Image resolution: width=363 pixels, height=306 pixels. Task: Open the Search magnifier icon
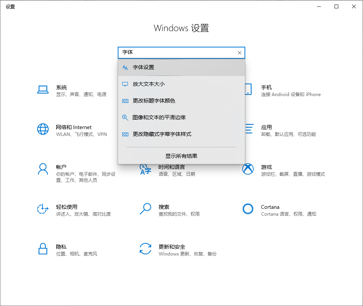tap(145, 209)
